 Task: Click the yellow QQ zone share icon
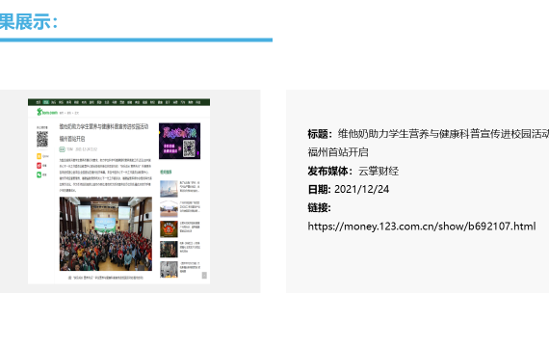[39, 156]
